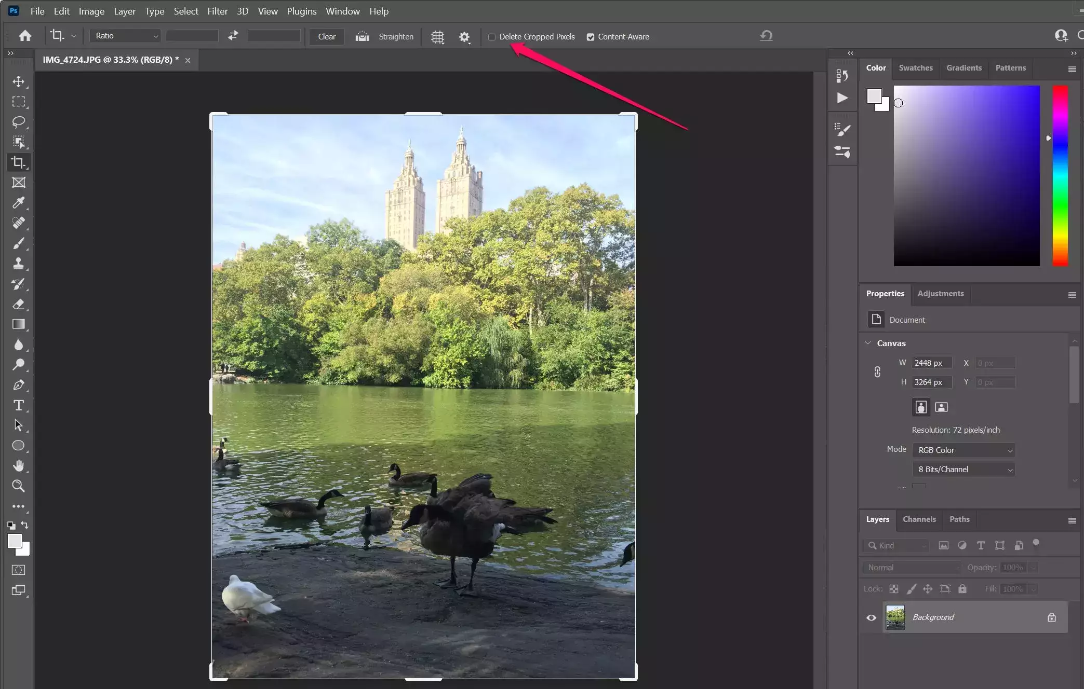Click the rainbow hue slider

pos(1060,176)
